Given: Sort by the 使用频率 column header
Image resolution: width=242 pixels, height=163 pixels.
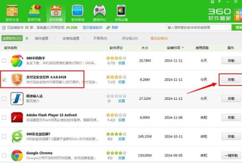Looking at the screenshot, I should 202,48.
